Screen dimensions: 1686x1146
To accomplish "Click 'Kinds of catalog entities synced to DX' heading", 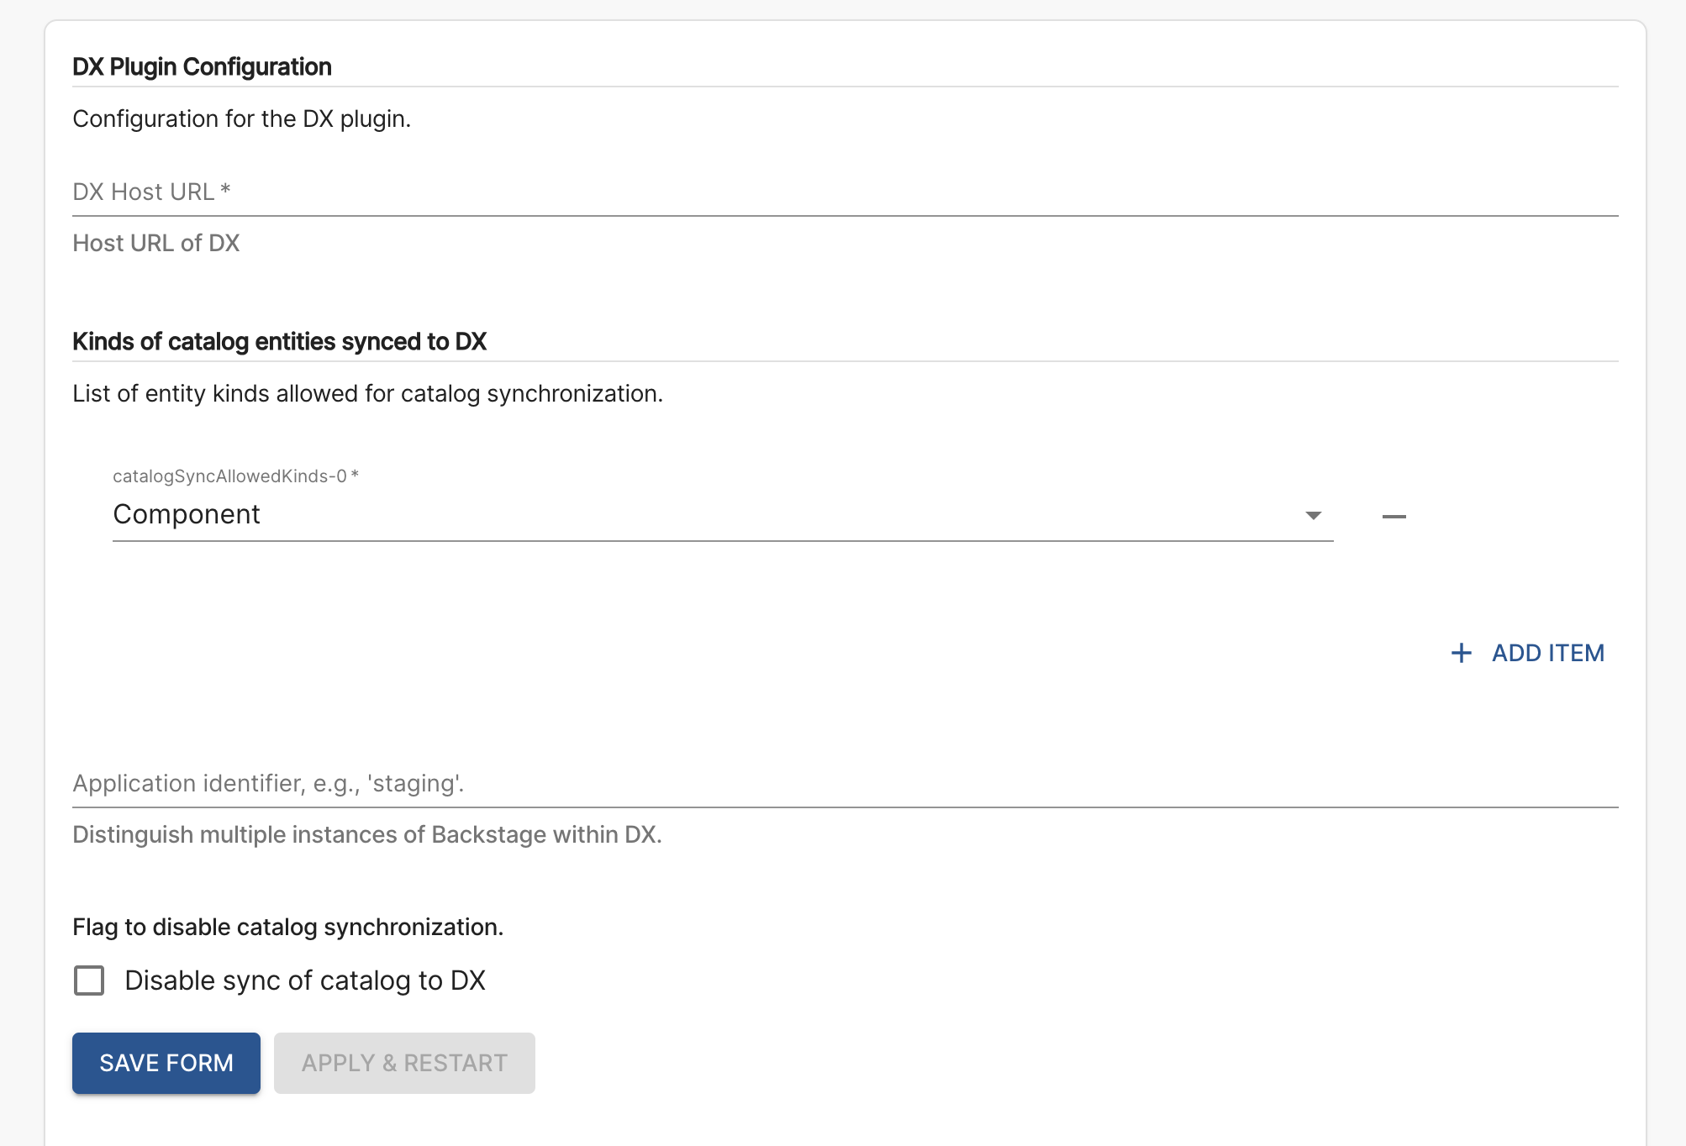I will (x=279, y=341).
